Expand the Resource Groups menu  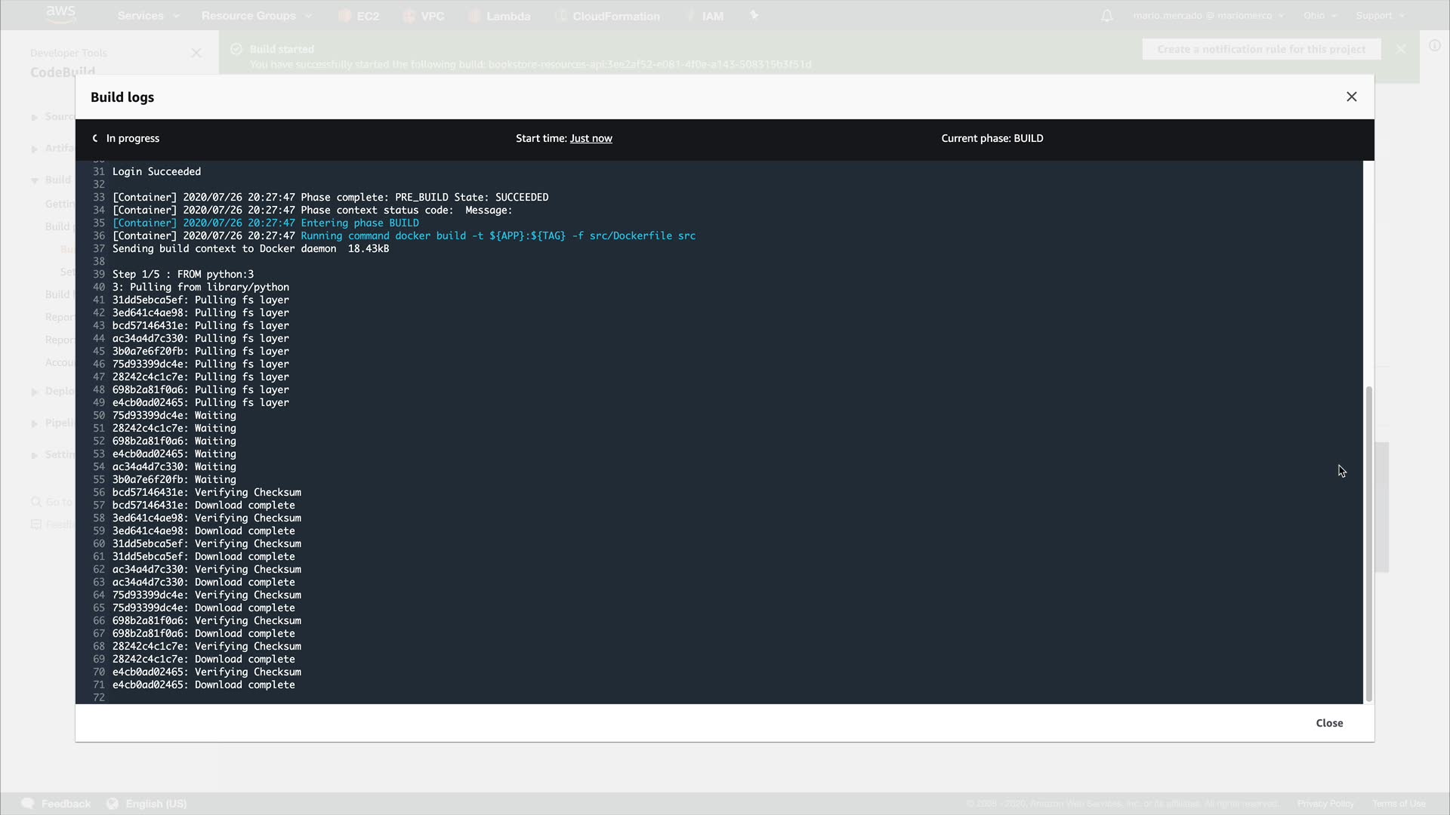[x=256, y=16]
